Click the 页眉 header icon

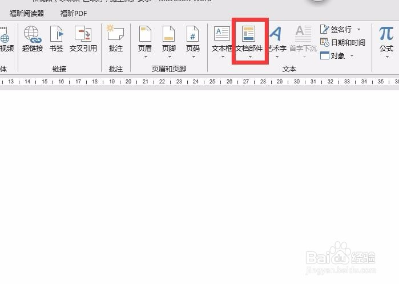click(145, 34)
